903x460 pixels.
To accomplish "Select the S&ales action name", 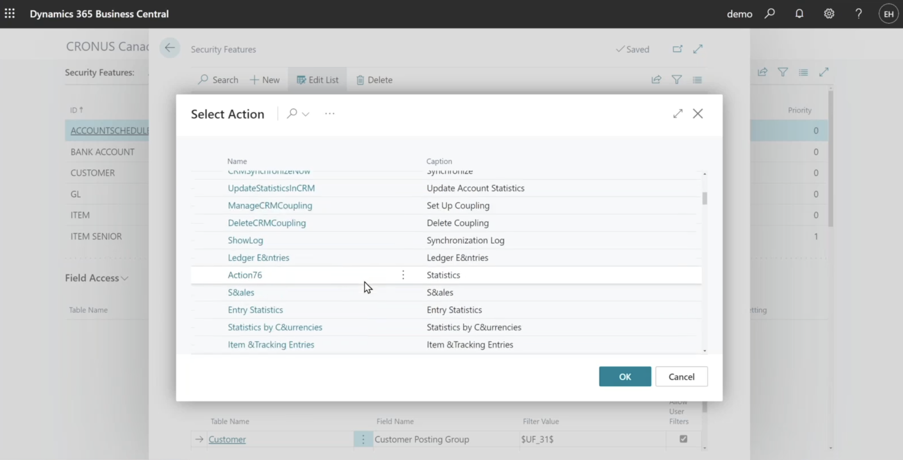I will [241, 292].
